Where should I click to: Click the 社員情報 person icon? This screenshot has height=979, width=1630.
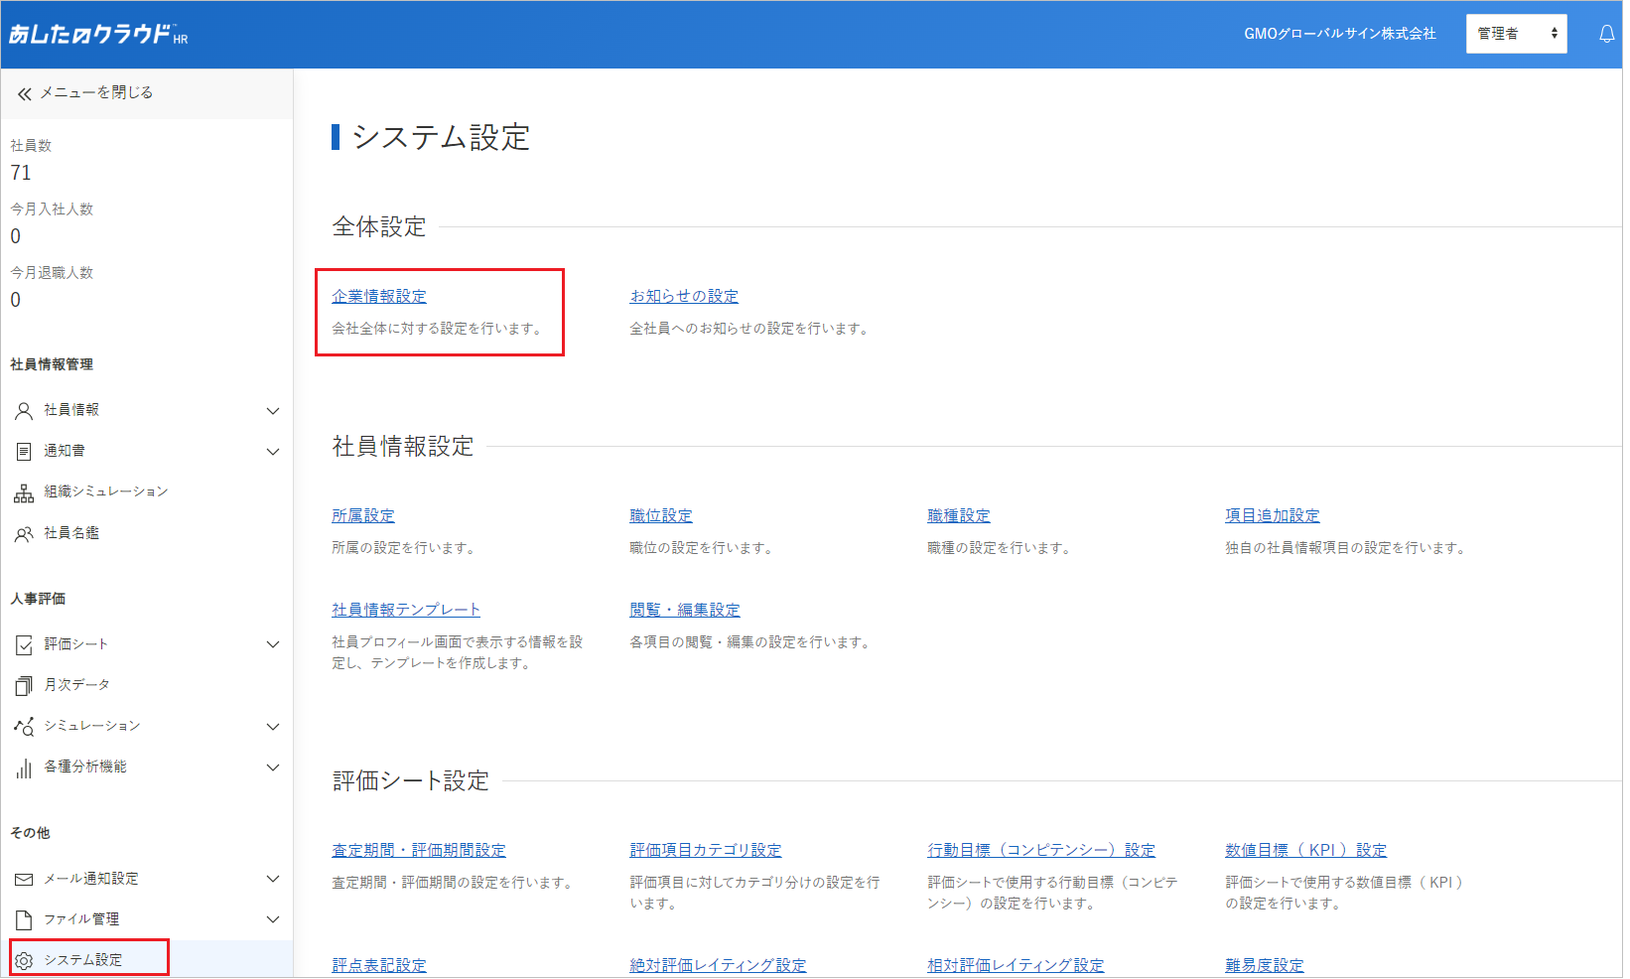point(24,410)
